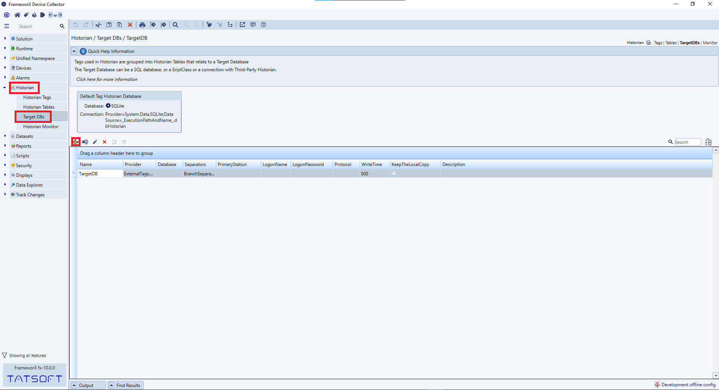The image size is (719, 390).
Task: Click the magnifier Find icon in toolbar
Action: pyautogui.click(x=175, y=25)
